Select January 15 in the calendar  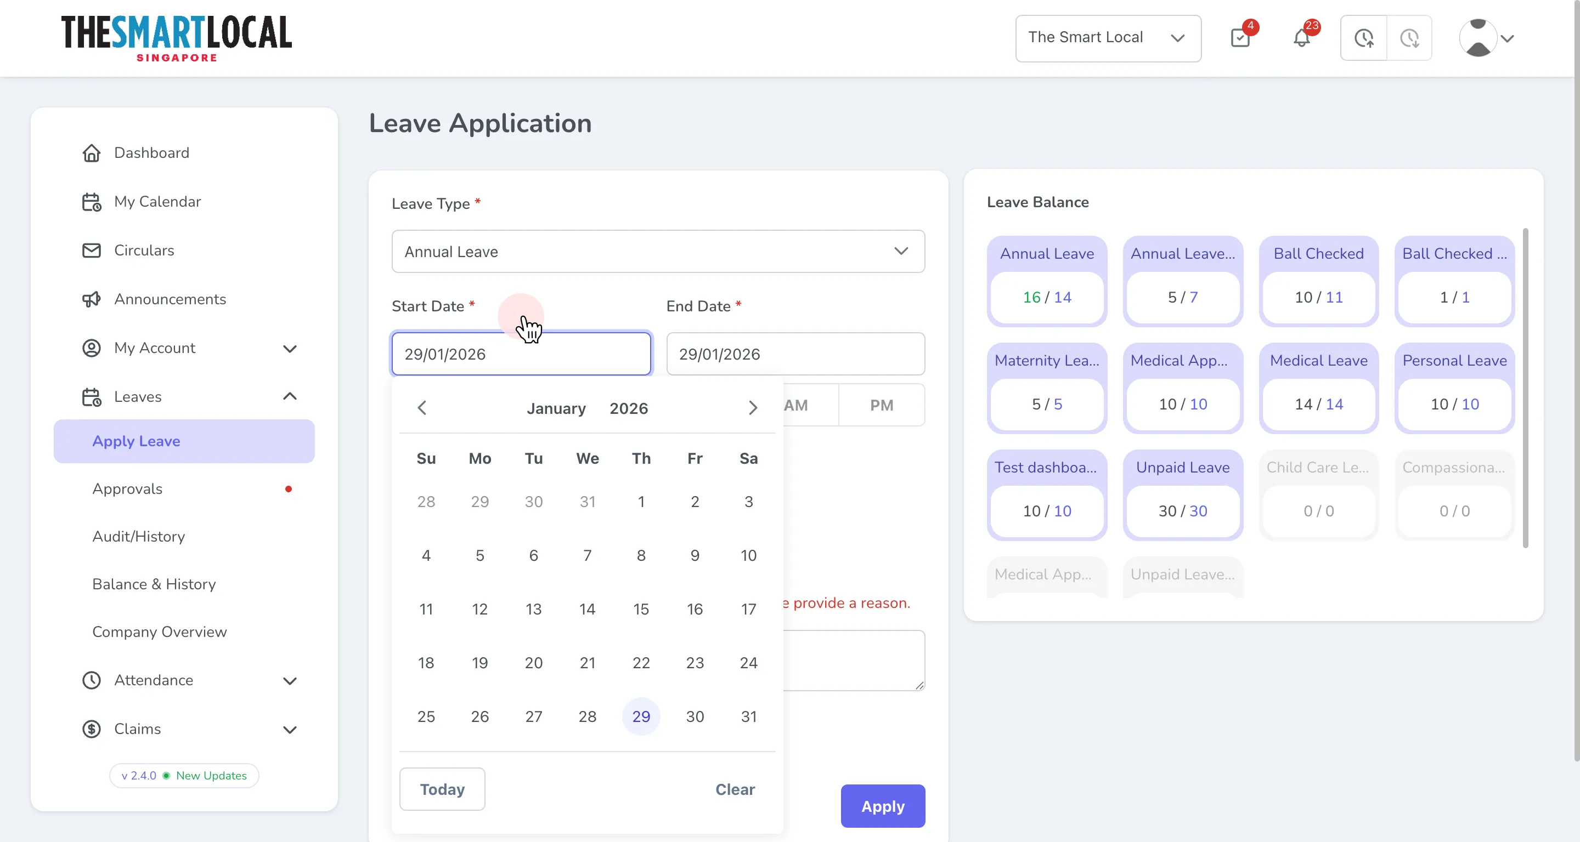[x=641, y=609]
